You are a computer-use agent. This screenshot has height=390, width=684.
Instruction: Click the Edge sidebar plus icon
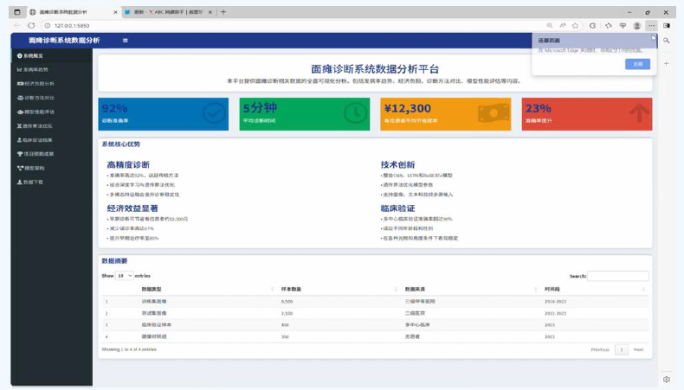[667, 64]
